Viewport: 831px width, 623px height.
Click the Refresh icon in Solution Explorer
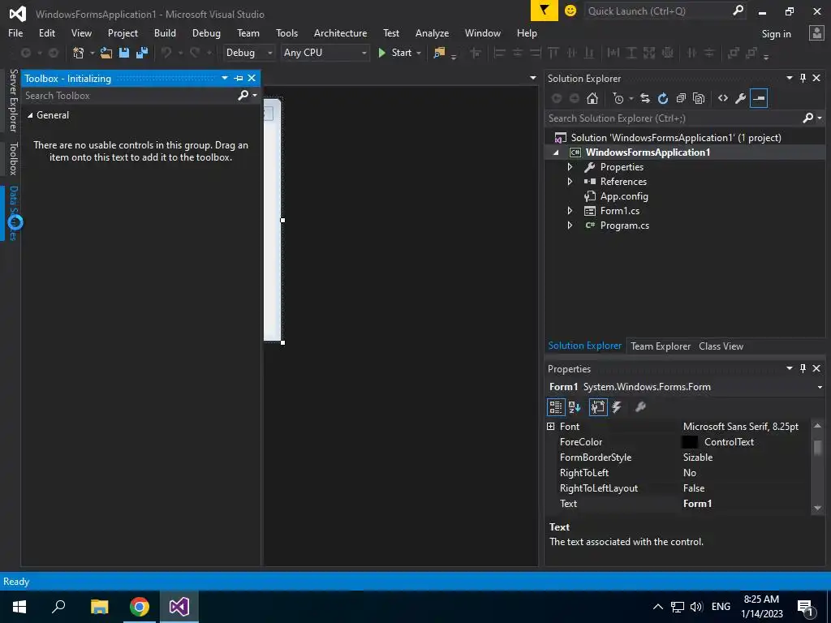[662, 98]
